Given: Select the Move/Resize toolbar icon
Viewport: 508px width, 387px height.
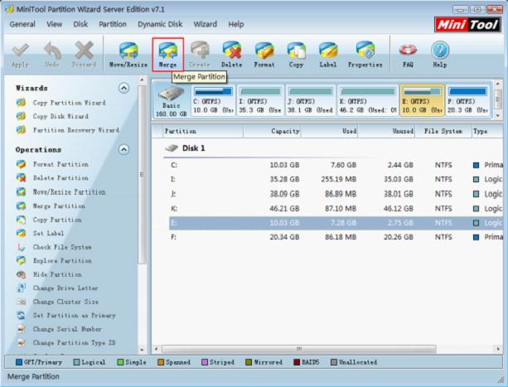Looking at the screenshot, I should pyautogui.click(x=128, y=51).
